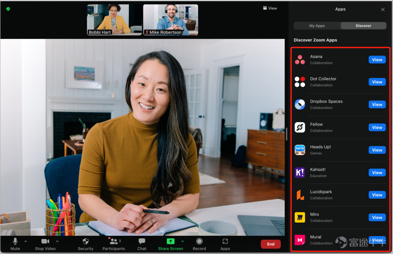Expand audio options arrow beside Mute
The height and width of the screenshot is (254, 393).
[x=26, y=241]
